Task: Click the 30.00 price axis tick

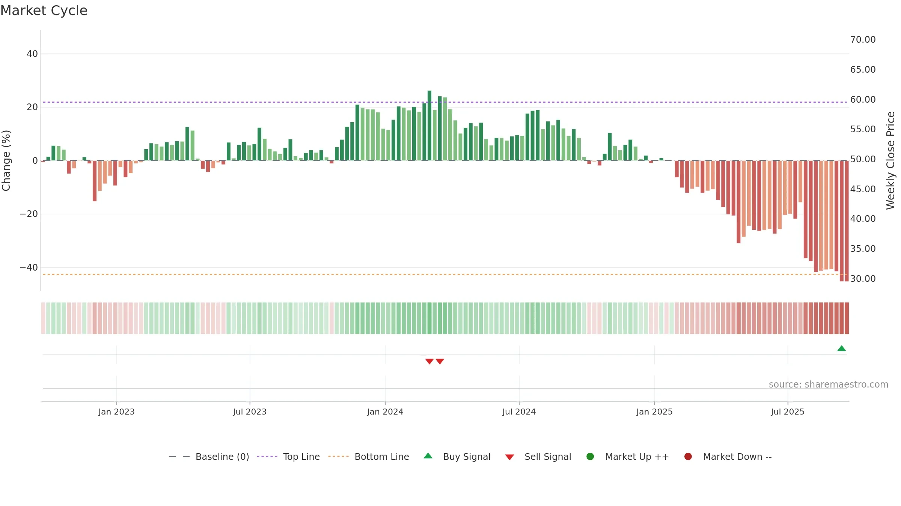Action: (863, 278)
